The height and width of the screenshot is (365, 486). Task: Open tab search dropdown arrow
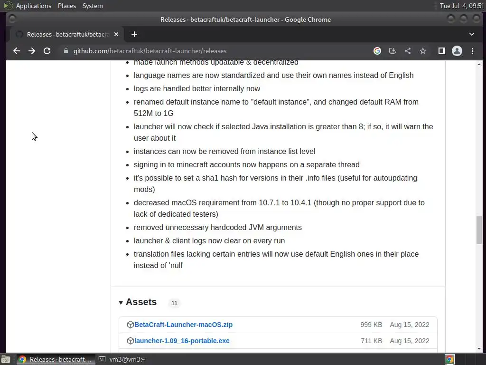472,34
